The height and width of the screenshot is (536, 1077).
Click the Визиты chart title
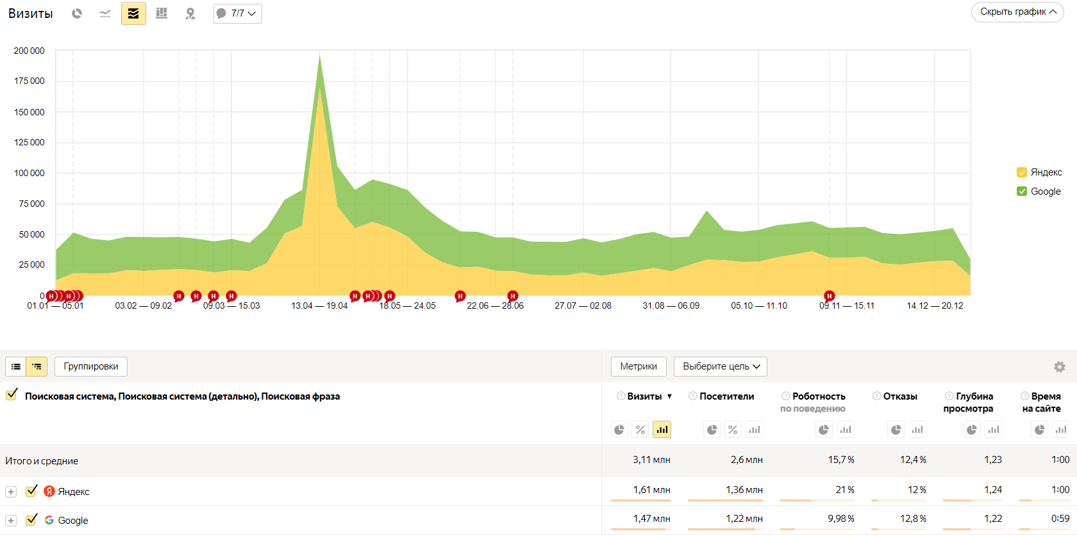pos(30,13)
